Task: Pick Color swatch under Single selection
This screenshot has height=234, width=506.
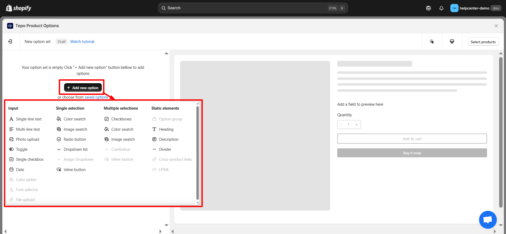Action: (x=71, y=119)
